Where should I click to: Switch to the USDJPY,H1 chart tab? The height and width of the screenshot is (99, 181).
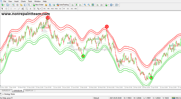point(29,91)
